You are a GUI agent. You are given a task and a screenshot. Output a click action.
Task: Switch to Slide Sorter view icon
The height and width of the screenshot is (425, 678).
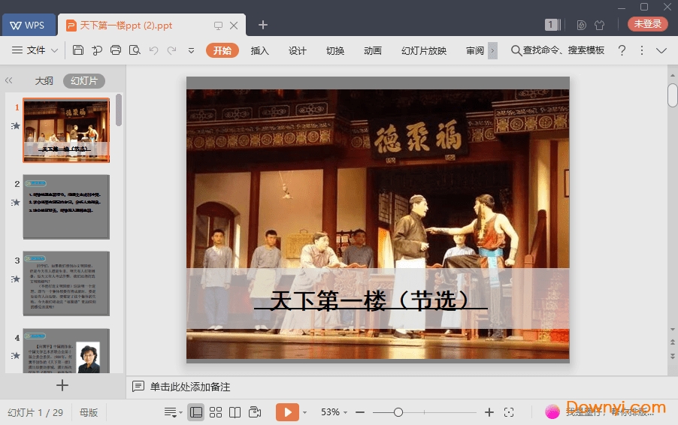[x=215, y=412]
